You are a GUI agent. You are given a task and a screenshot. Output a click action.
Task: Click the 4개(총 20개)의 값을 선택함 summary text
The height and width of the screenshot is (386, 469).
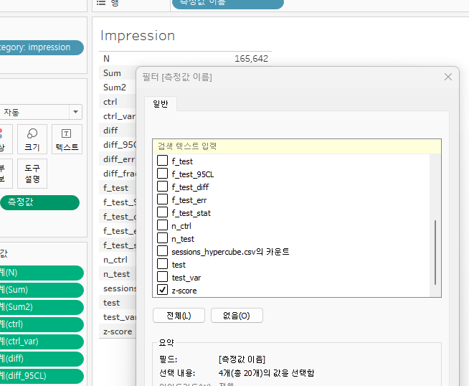click(x=266, y=373)
